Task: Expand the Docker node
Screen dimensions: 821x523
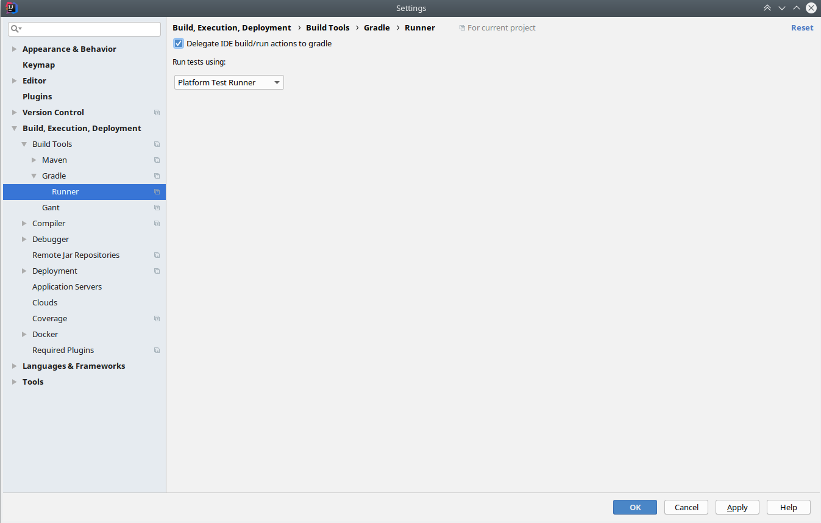Action: pyautogui.click(x=24, y=335)
